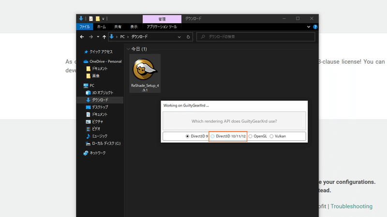387x217 pixels.
Task: Open ドキュメント under PC
Action: coord(97,114)
